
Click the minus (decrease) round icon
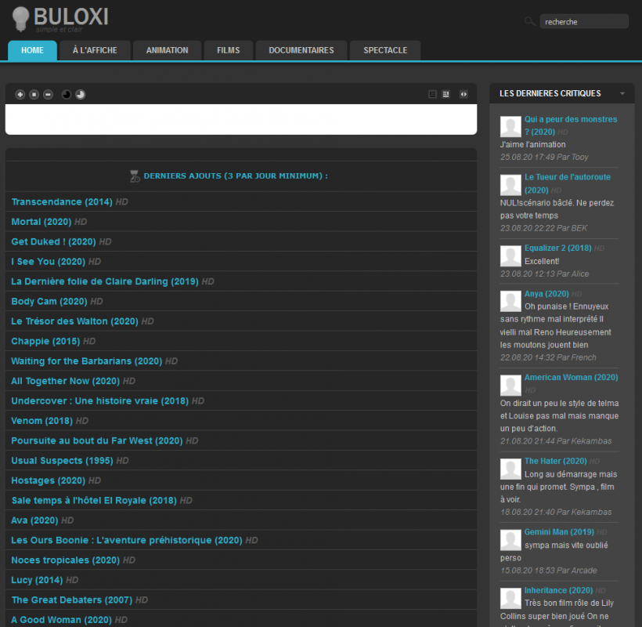[x=48, y=95]
